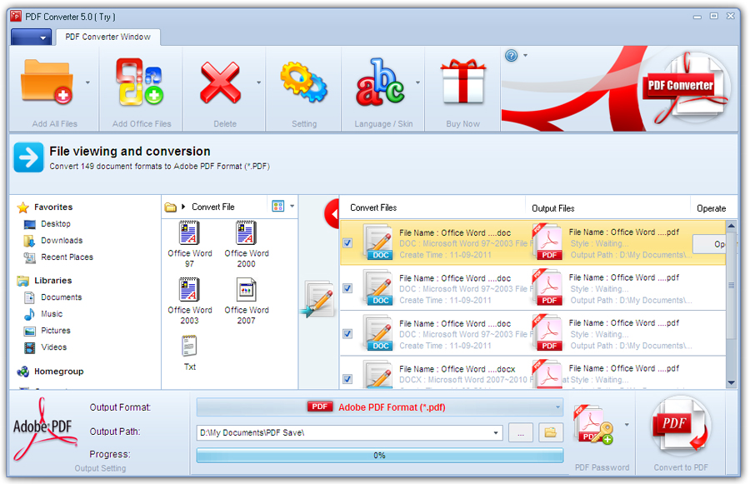The height and width of the screenshot is (484, 750).
Task: Open the Add All Files dropdown arrow
Action: [x=87, y=82]
